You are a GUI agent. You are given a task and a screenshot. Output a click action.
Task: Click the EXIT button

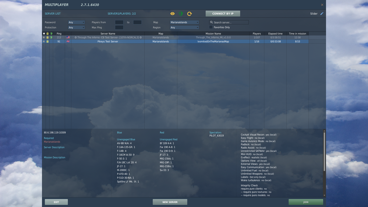coord(56,202)
